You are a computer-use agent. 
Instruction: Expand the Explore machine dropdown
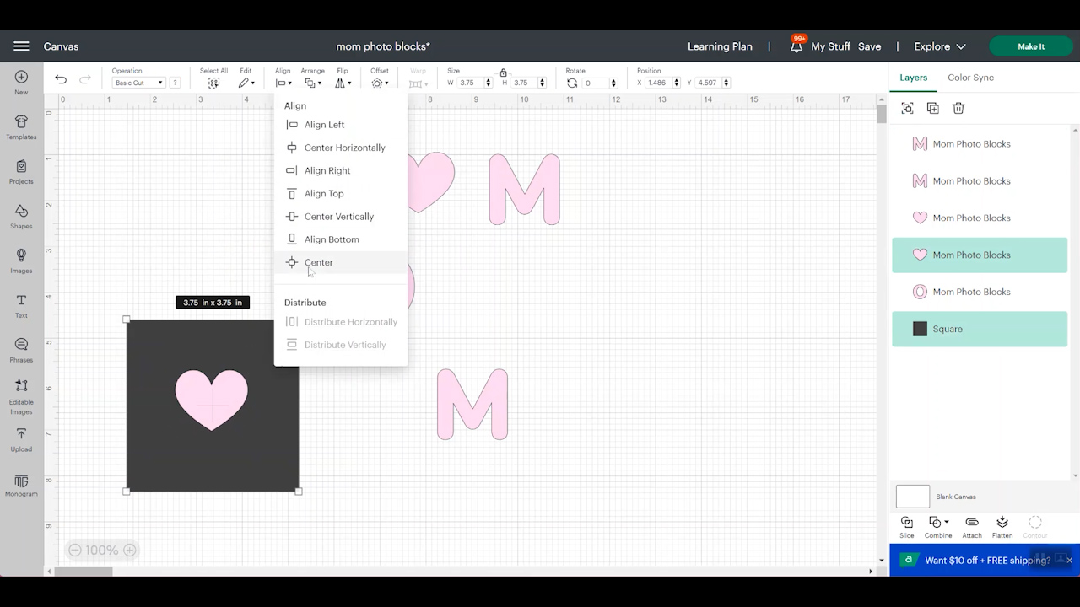point(940,46)
